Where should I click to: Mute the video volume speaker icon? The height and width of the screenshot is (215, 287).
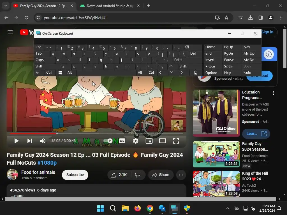43,141
